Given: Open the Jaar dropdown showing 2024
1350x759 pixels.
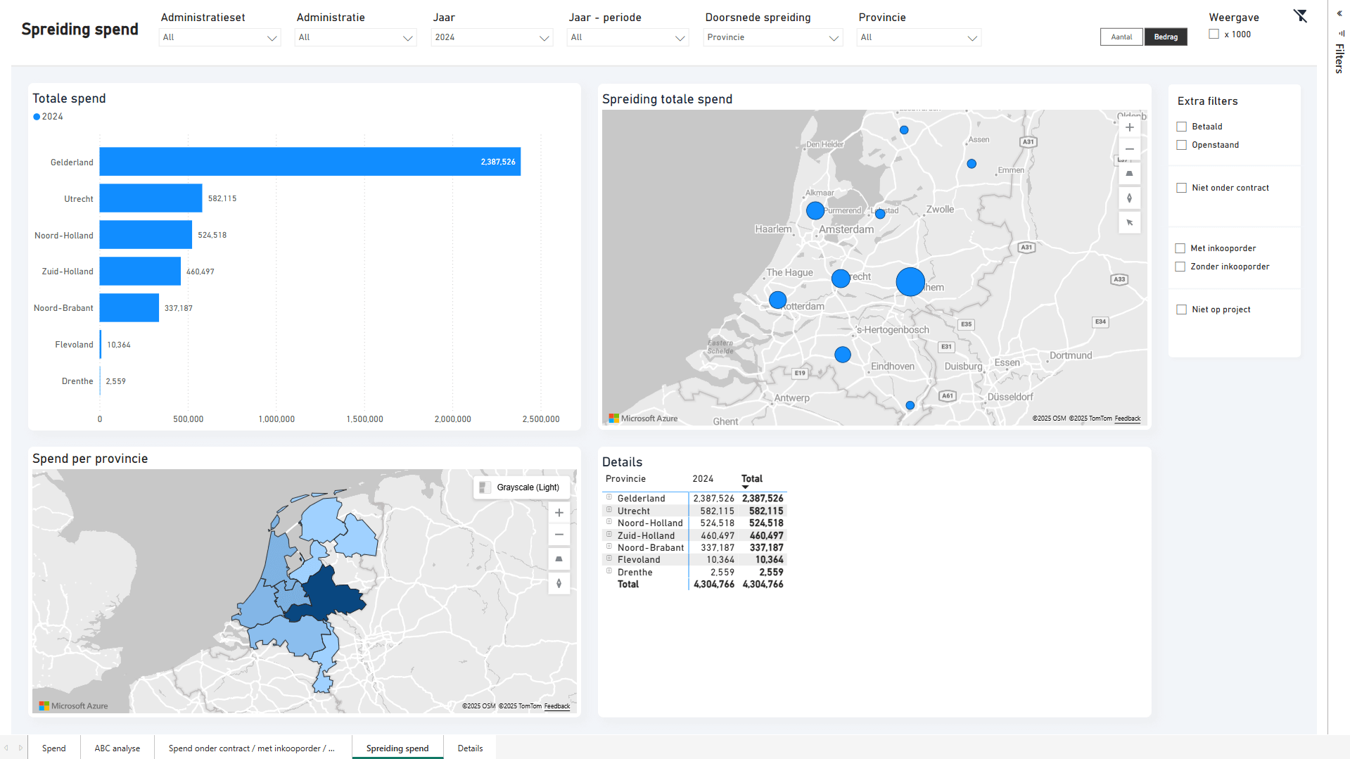Looking at the screenshot, I should pyautogui.click(x=491, y=37).
